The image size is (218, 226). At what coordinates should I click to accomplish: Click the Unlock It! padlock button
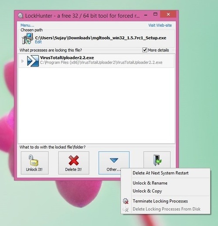pos(34,163)
